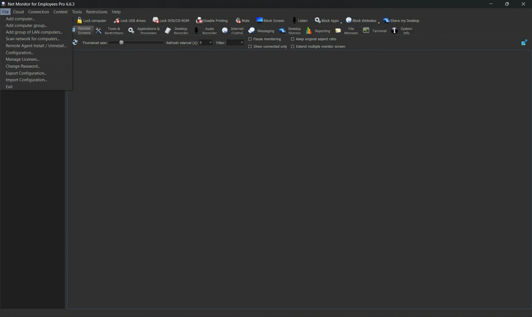Close the open File menu header

(x=5, y=12)
